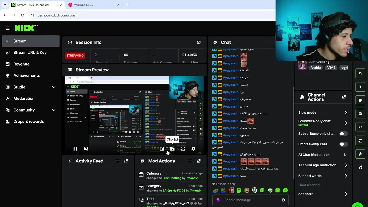
Task: Switch to the YouTube Music tab
Action: coord(93,5)
